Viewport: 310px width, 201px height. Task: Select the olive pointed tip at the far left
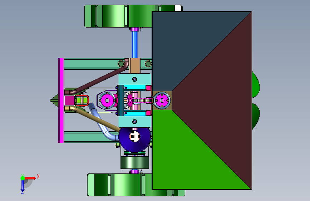(x=54, y=100)
